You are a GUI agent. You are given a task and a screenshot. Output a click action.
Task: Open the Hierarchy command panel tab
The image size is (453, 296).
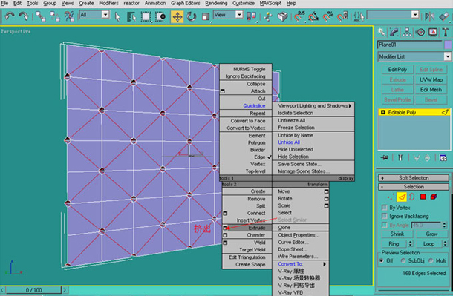click(x=407, y=32)
